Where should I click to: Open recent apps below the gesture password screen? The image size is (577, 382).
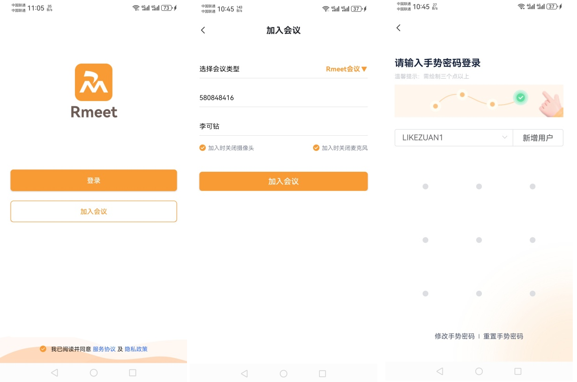pos(517,371)
